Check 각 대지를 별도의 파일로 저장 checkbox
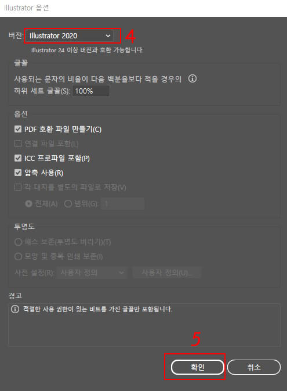Screen dimensions: 287x391 click(18, 187)
